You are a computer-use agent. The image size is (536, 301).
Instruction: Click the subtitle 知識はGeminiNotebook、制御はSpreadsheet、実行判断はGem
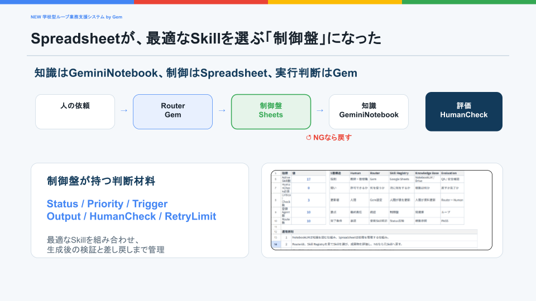point(195,73)
